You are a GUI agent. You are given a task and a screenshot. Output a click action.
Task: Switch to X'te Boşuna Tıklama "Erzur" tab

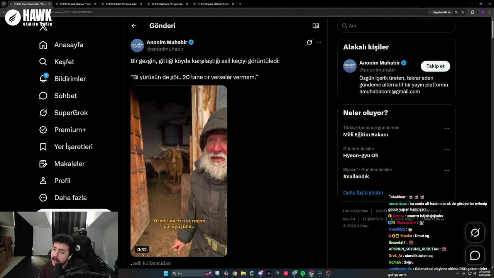pos(214,4)
